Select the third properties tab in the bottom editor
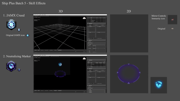The image size is (180, 101). pos(102,70)
